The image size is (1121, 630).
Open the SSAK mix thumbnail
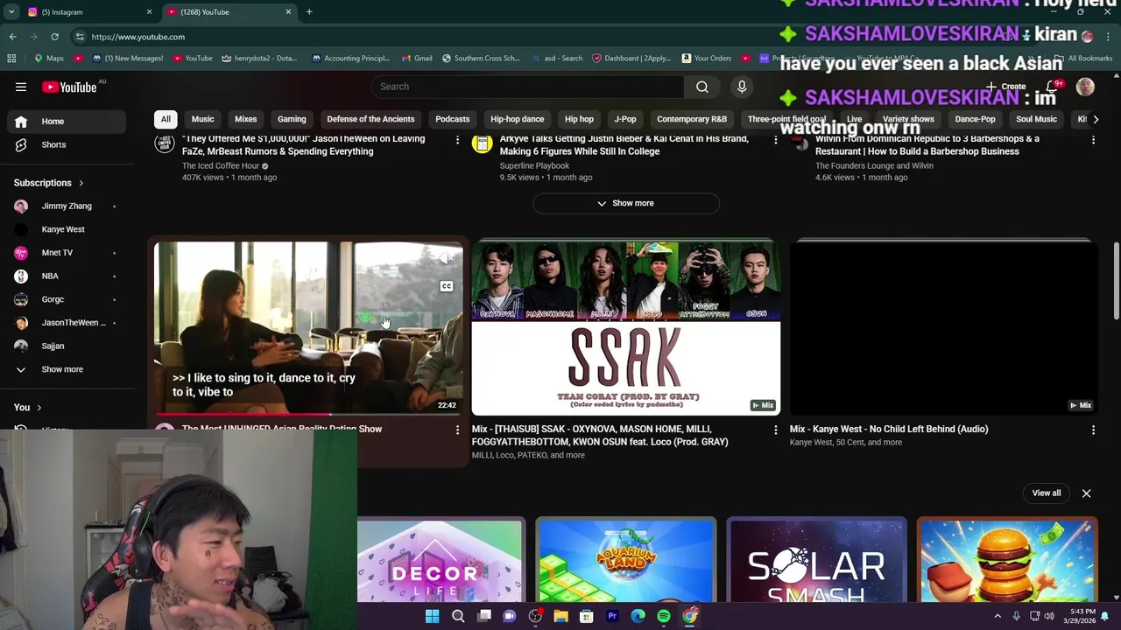coord(626,327)
